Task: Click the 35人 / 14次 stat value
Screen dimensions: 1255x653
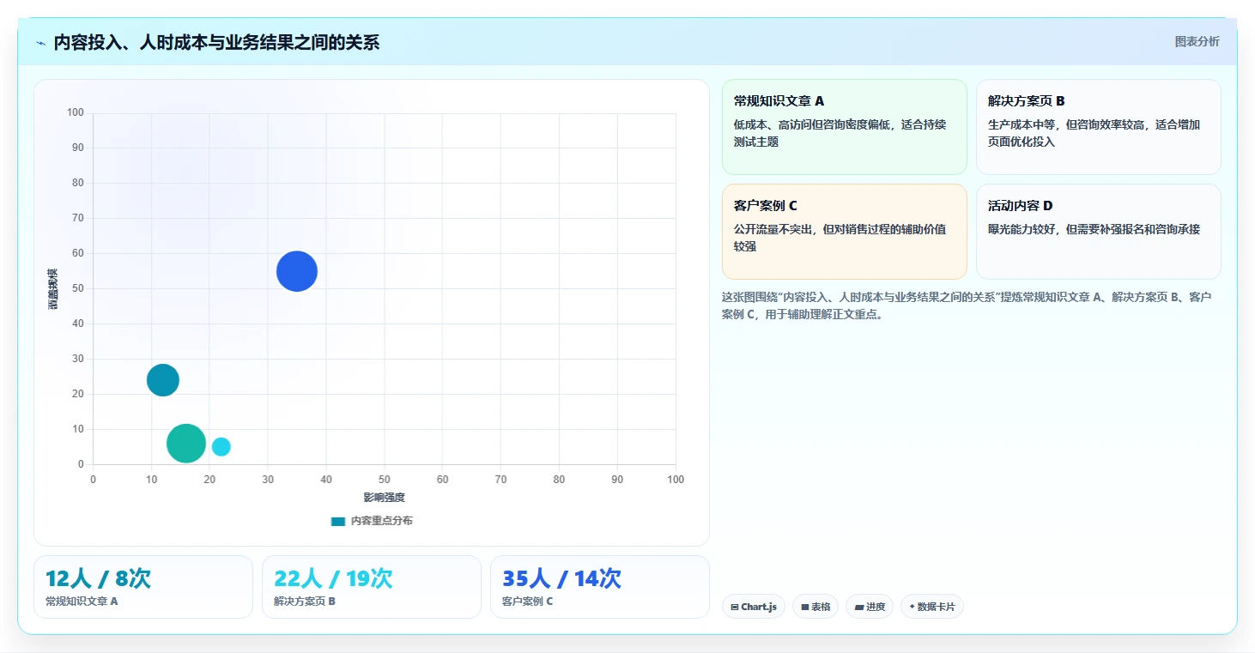Action: [x=561, y=578]
